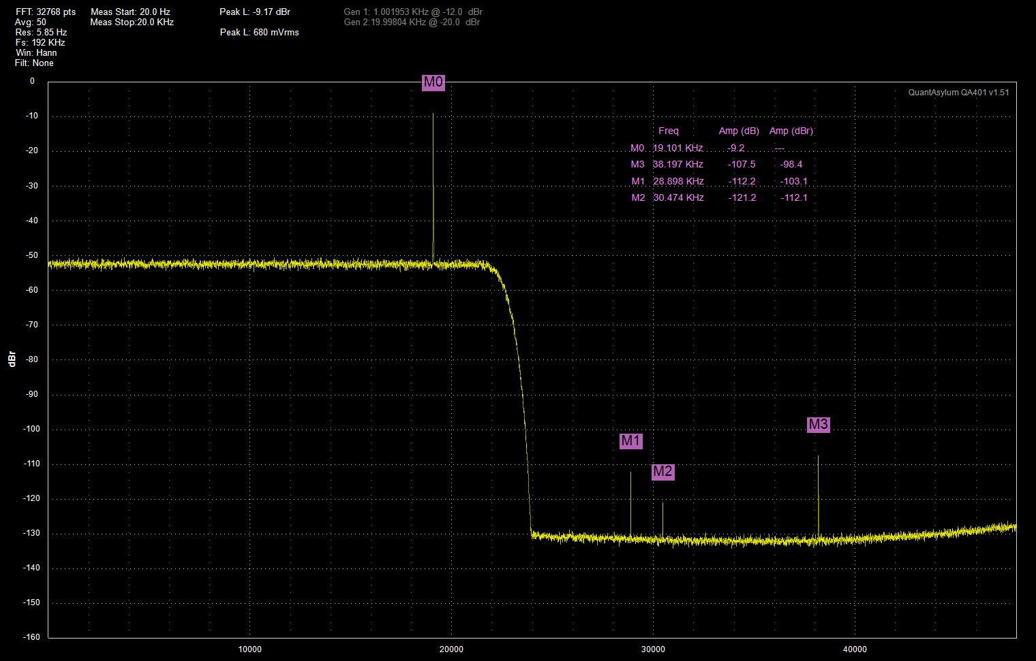Select the M3 marker flag on the graph
This screenshot has height=661, width=1036.
(818, 425)
